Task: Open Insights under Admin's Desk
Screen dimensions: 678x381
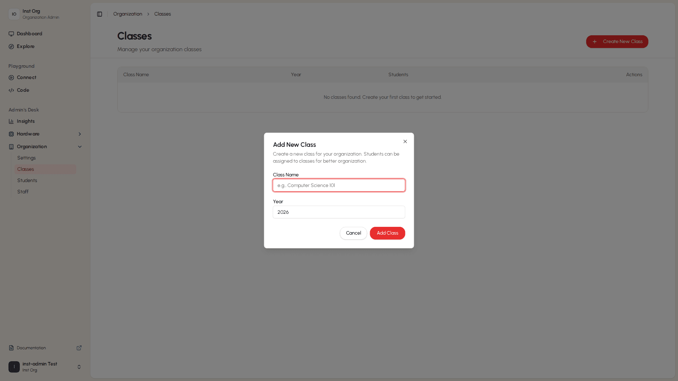Action: [x=45, y=121]
